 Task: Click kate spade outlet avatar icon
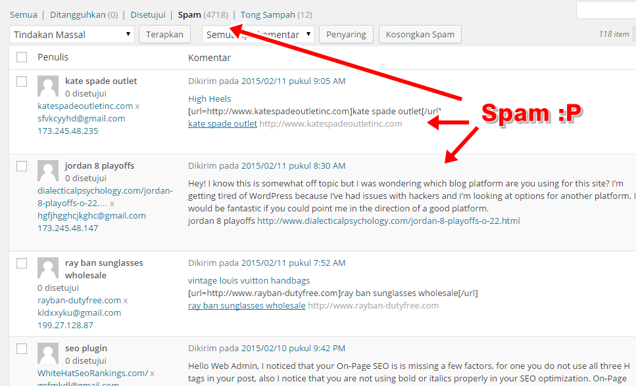pyautogui.click(x=48, y=86)
